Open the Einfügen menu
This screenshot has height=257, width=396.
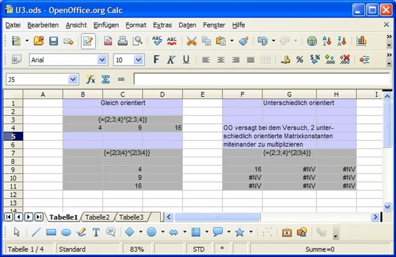tap(106, 25)
